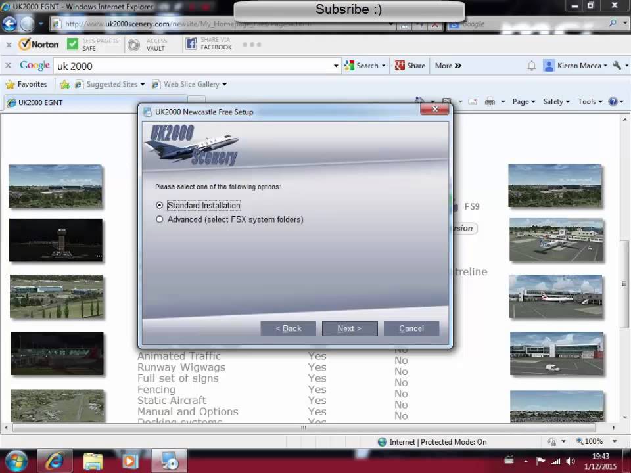This screenshot has height=473, width=631.
Task: Open the Kieran Macca account dropdown
Action: click(x=576, y=66)
